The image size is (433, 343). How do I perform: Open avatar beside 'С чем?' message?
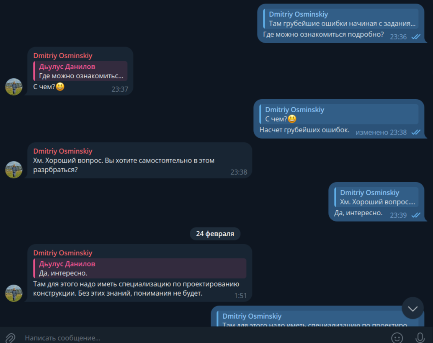coord(14,87)
